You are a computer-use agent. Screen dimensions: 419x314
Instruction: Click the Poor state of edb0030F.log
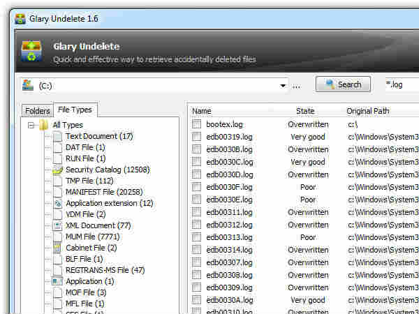(308, 187)
